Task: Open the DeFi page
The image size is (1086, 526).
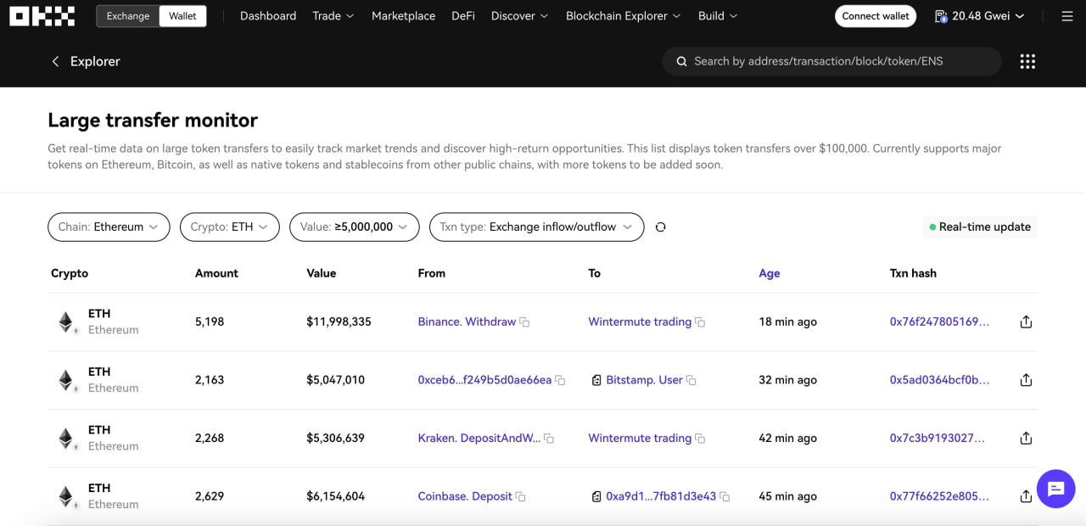Action: [x=463, y=16]
